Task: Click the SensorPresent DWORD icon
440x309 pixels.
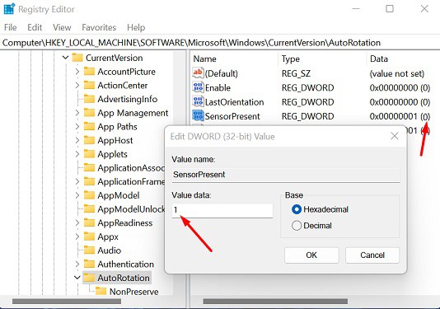Action: pyautogui.click(x=198, y=115)
